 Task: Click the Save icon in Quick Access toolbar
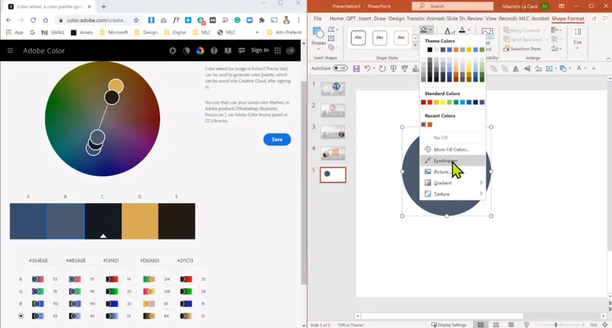356,69
